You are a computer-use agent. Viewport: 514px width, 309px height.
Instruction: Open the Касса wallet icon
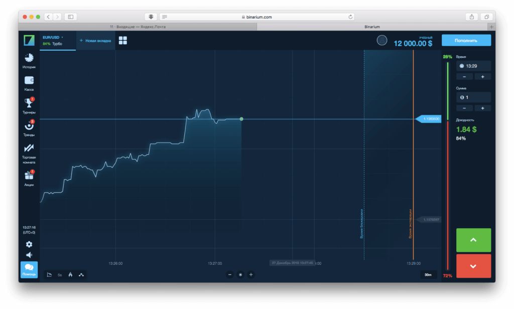[x=29, y=80]
